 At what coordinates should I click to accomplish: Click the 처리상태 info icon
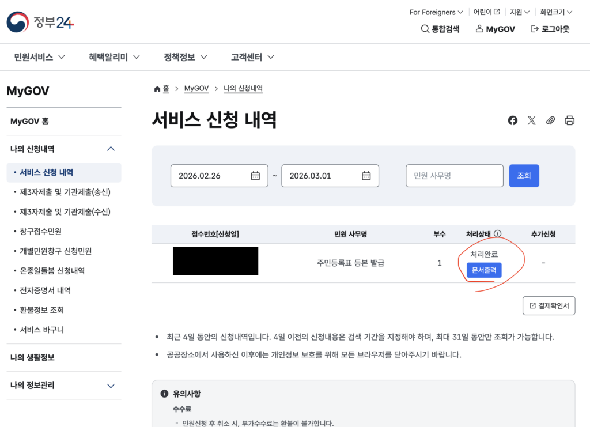coord(497,234)
